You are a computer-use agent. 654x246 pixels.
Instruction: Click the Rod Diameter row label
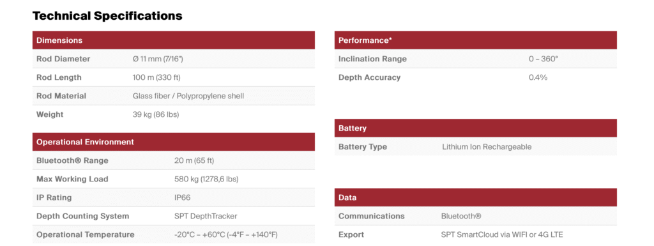[x=63, y=59]
